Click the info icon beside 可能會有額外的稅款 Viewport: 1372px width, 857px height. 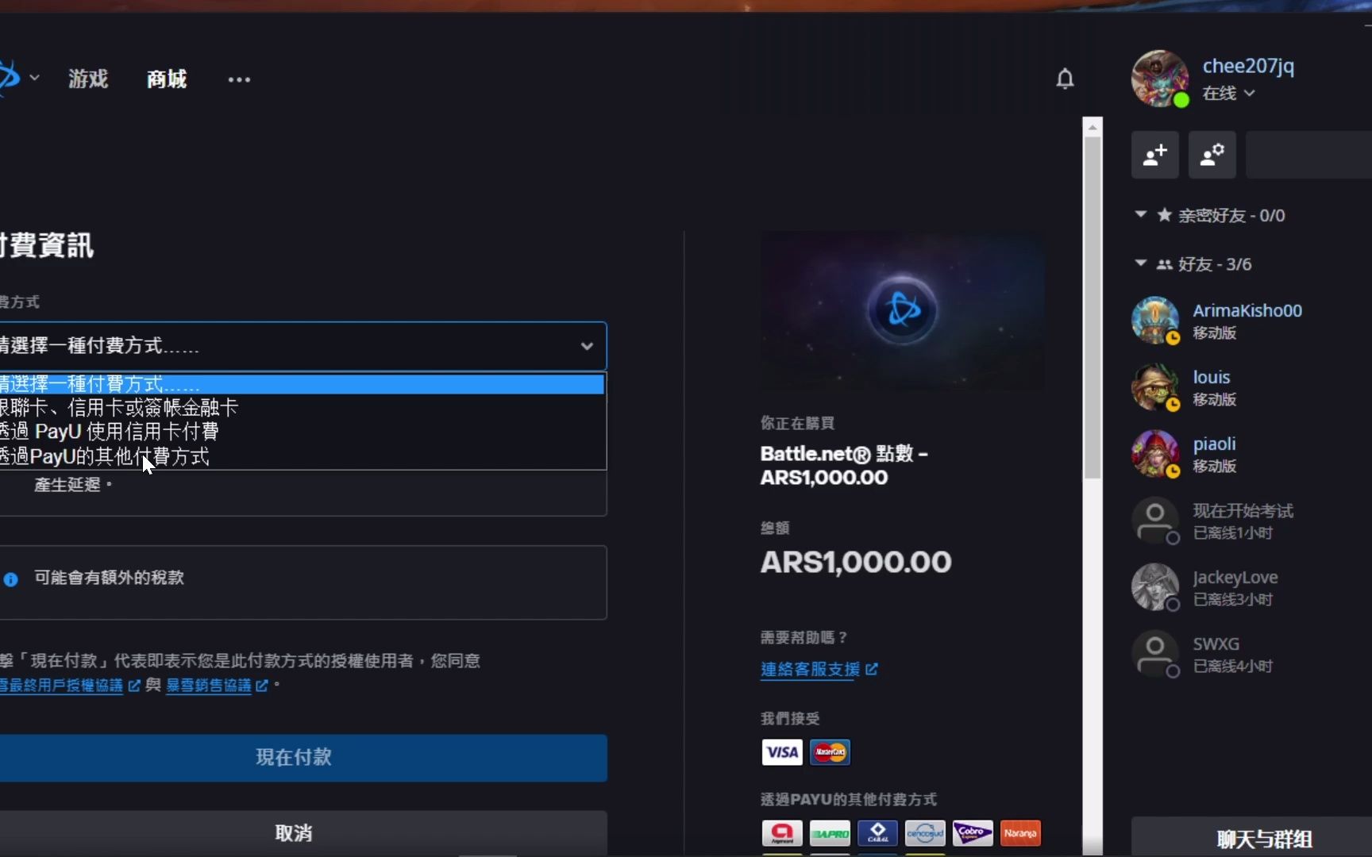point(10,579)
